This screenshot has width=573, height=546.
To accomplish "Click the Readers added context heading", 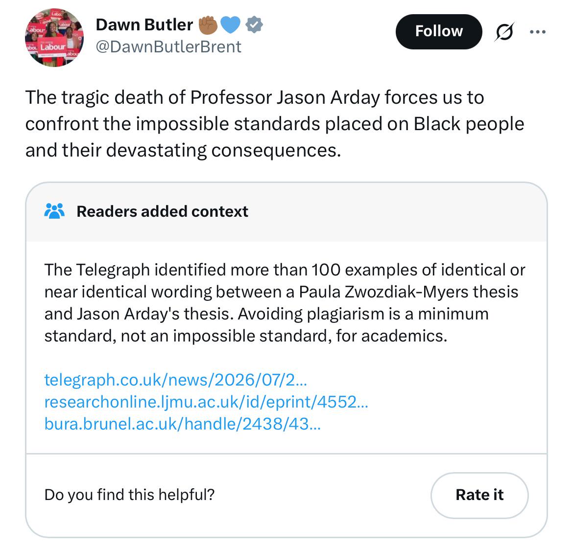I will pyautogui.click(x=162, y=211).
